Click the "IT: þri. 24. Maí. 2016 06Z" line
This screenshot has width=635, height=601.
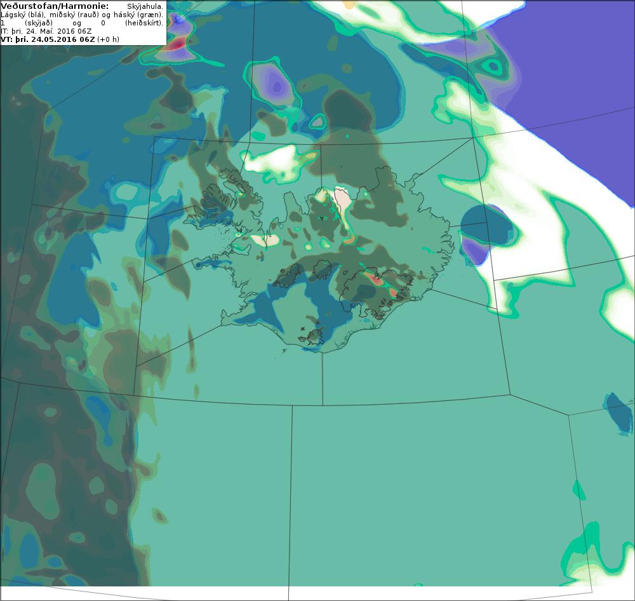[x=46, y=31]
